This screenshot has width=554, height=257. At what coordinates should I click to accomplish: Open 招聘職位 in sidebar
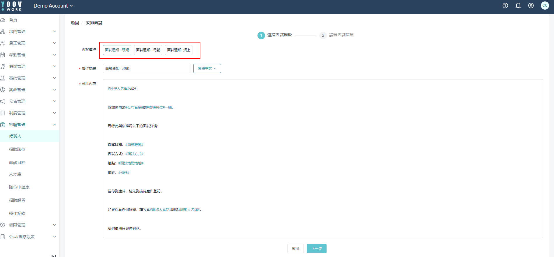17,149
